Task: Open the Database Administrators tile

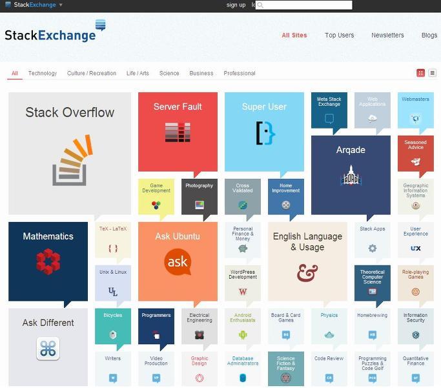Action: click(x=243, y=369)
